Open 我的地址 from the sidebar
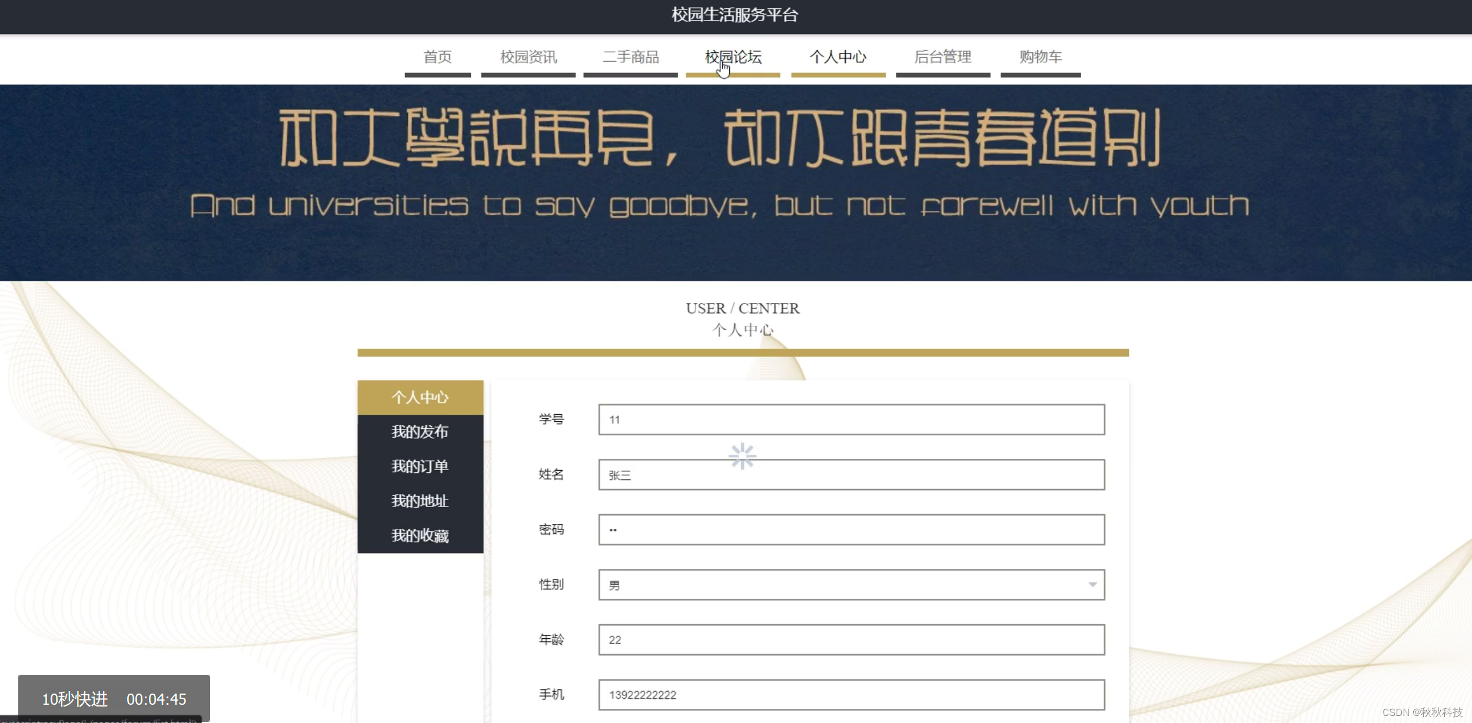The width and height of the screenshot is (1472, 723). pyautogui.click(x=420, y=501)
